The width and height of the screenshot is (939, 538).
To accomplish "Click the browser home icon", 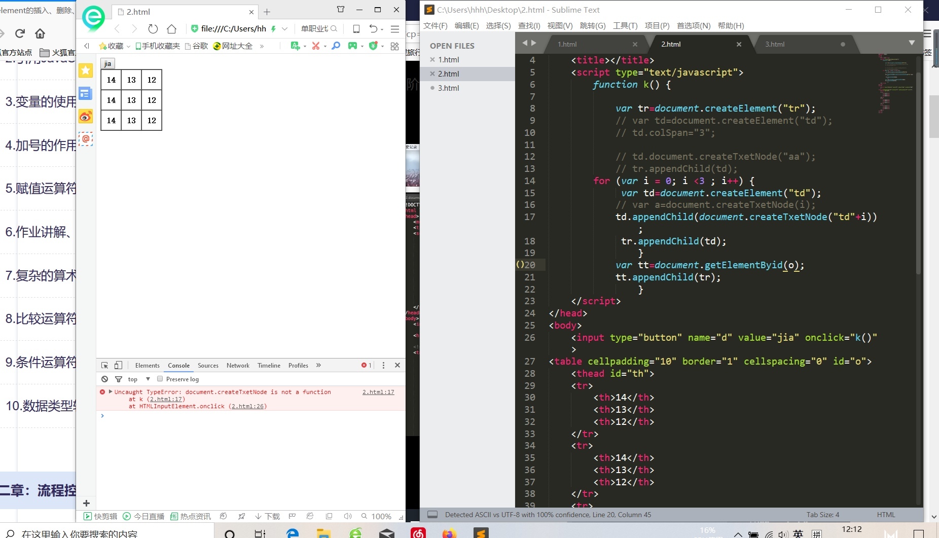I will (x=172, y=29).
